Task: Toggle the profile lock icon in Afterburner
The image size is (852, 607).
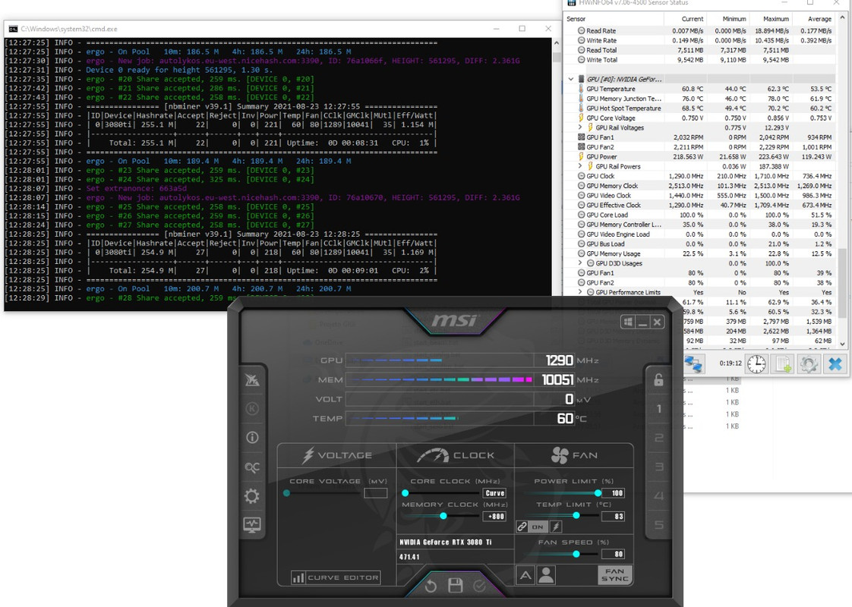Action: pyautogui.click(x=658, y=380)
